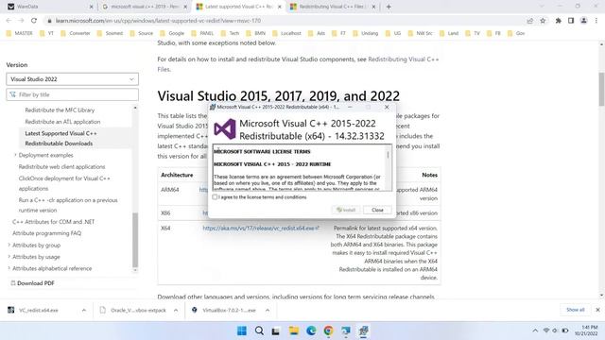605x340 pixels.
Task: Open options arrow for Oracle vbox-extpack download
Action: (176, 310)
